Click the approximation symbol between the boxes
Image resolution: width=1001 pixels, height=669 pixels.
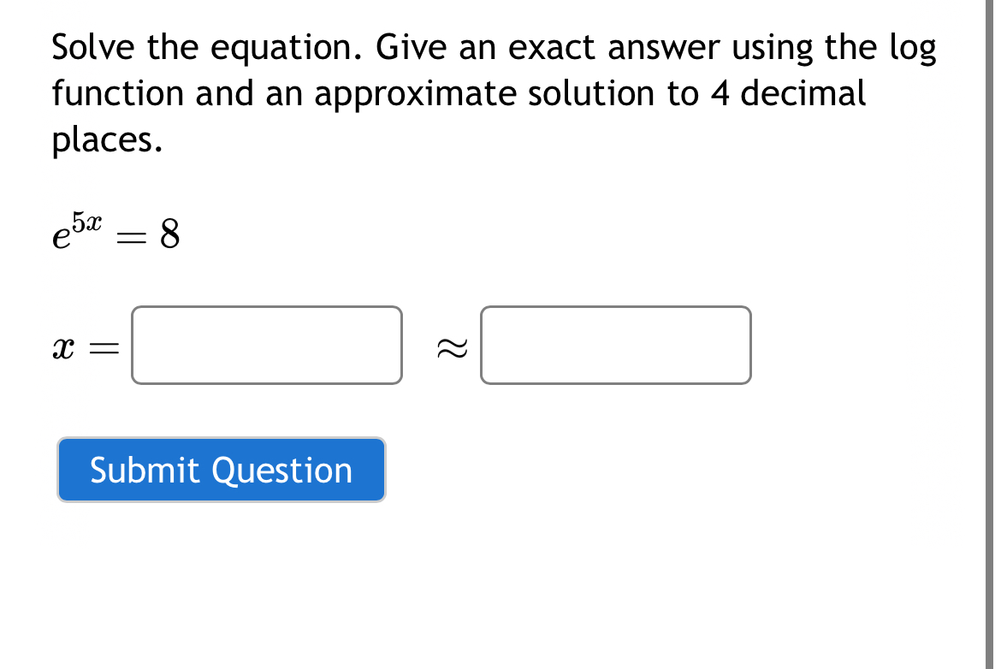[x=452, y=346]
